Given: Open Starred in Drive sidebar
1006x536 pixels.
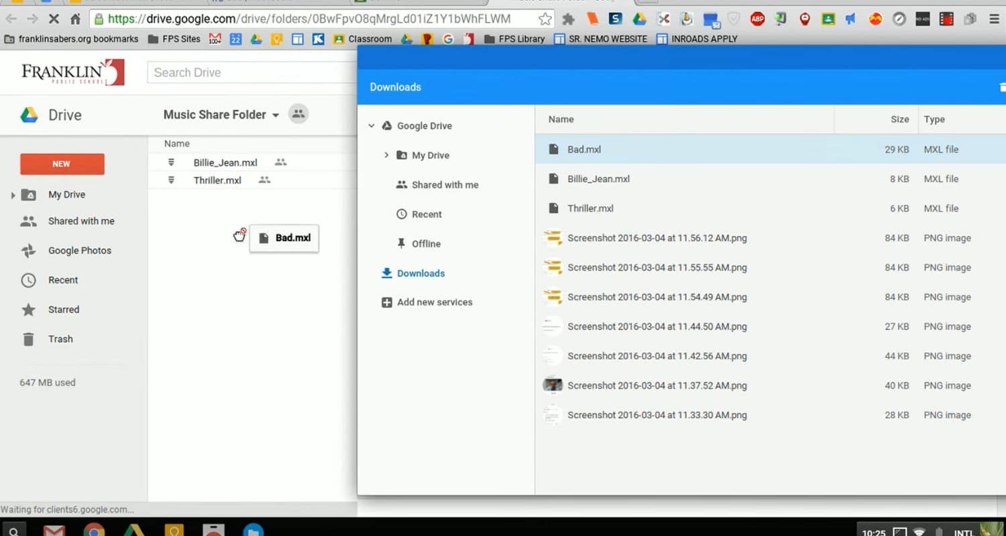Looking at the screenshot, I should point(64,310).
